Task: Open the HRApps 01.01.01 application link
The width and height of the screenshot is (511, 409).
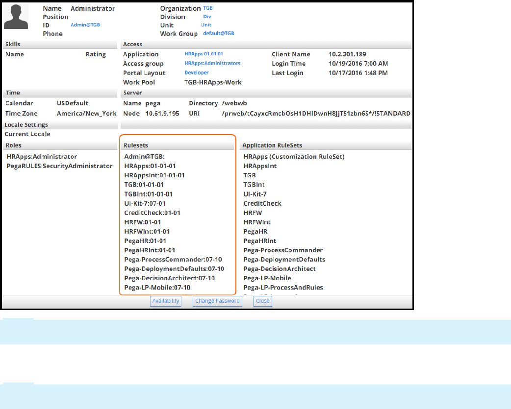Action: tap(204, 54)
